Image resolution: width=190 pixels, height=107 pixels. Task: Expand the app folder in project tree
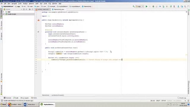tap(4, 12)
